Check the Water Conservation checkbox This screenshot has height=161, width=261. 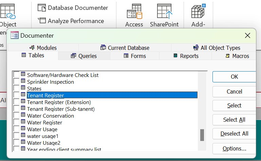[x=16, y=115]
